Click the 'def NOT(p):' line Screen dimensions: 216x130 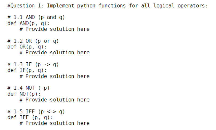(x=24, y=94)
